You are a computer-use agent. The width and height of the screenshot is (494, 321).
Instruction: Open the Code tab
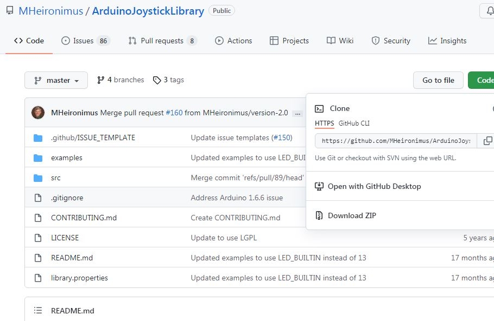(29, 41)
